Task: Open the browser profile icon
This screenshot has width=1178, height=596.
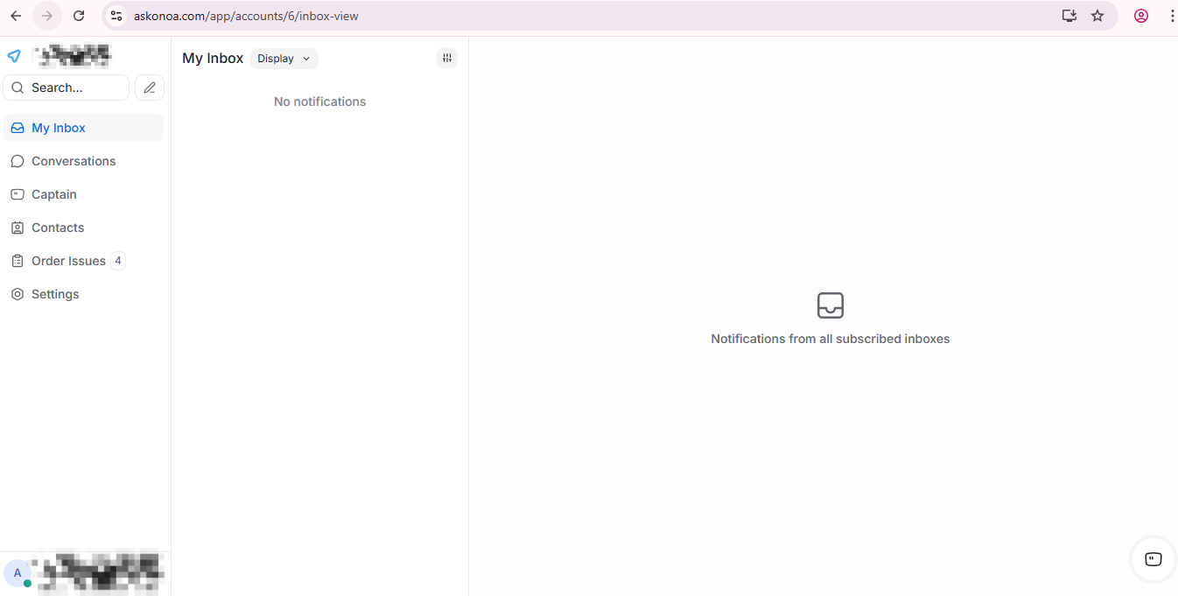Action: pos(1140,16)
